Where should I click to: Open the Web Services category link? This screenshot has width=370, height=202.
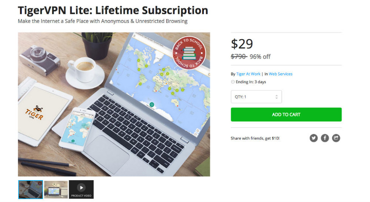pos(281,74)
